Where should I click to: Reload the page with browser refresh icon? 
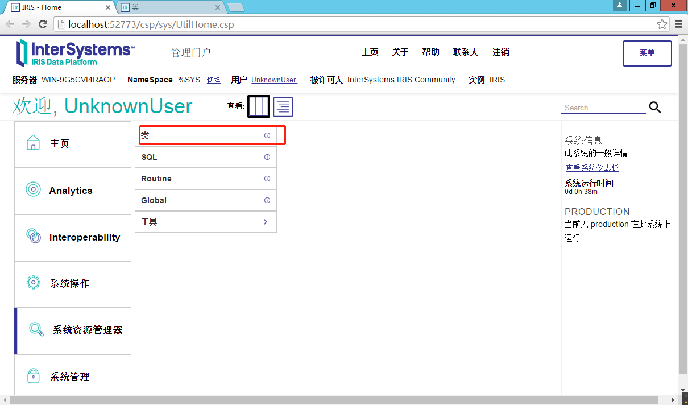tap(43, 24)
